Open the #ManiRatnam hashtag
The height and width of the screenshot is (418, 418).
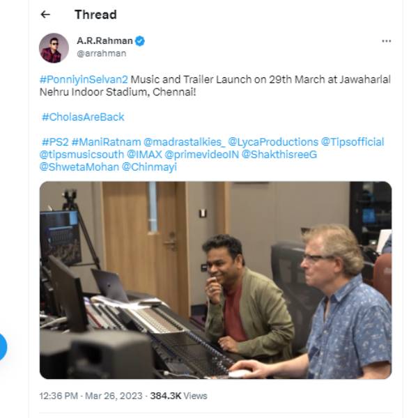click(106, 142)
